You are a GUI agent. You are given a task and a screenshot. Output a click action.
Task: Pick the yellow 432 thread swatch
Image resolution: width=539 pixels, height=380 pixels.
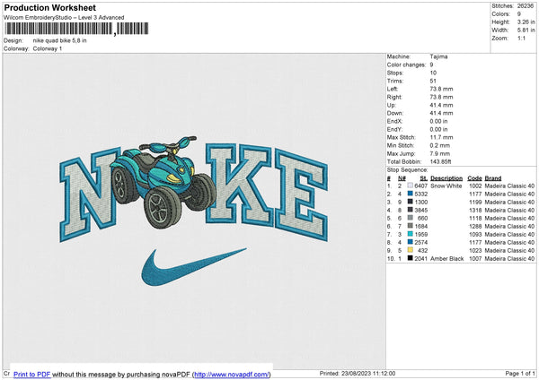pyautogui.click(x=410, y=250)
